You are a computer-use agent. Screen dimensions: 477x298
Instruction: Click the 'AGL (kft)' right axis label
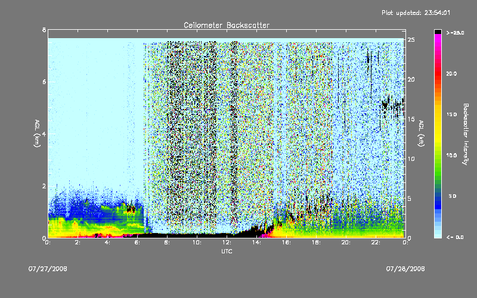click(x=421, y=134)
